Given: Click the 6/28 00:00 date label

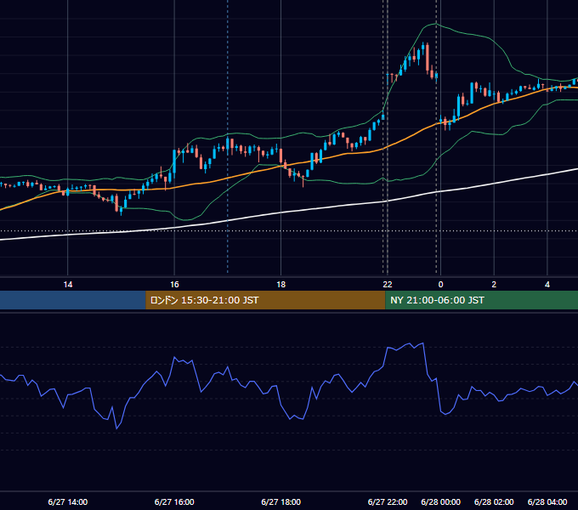Looking at the screenshot, I should (440, 501).
